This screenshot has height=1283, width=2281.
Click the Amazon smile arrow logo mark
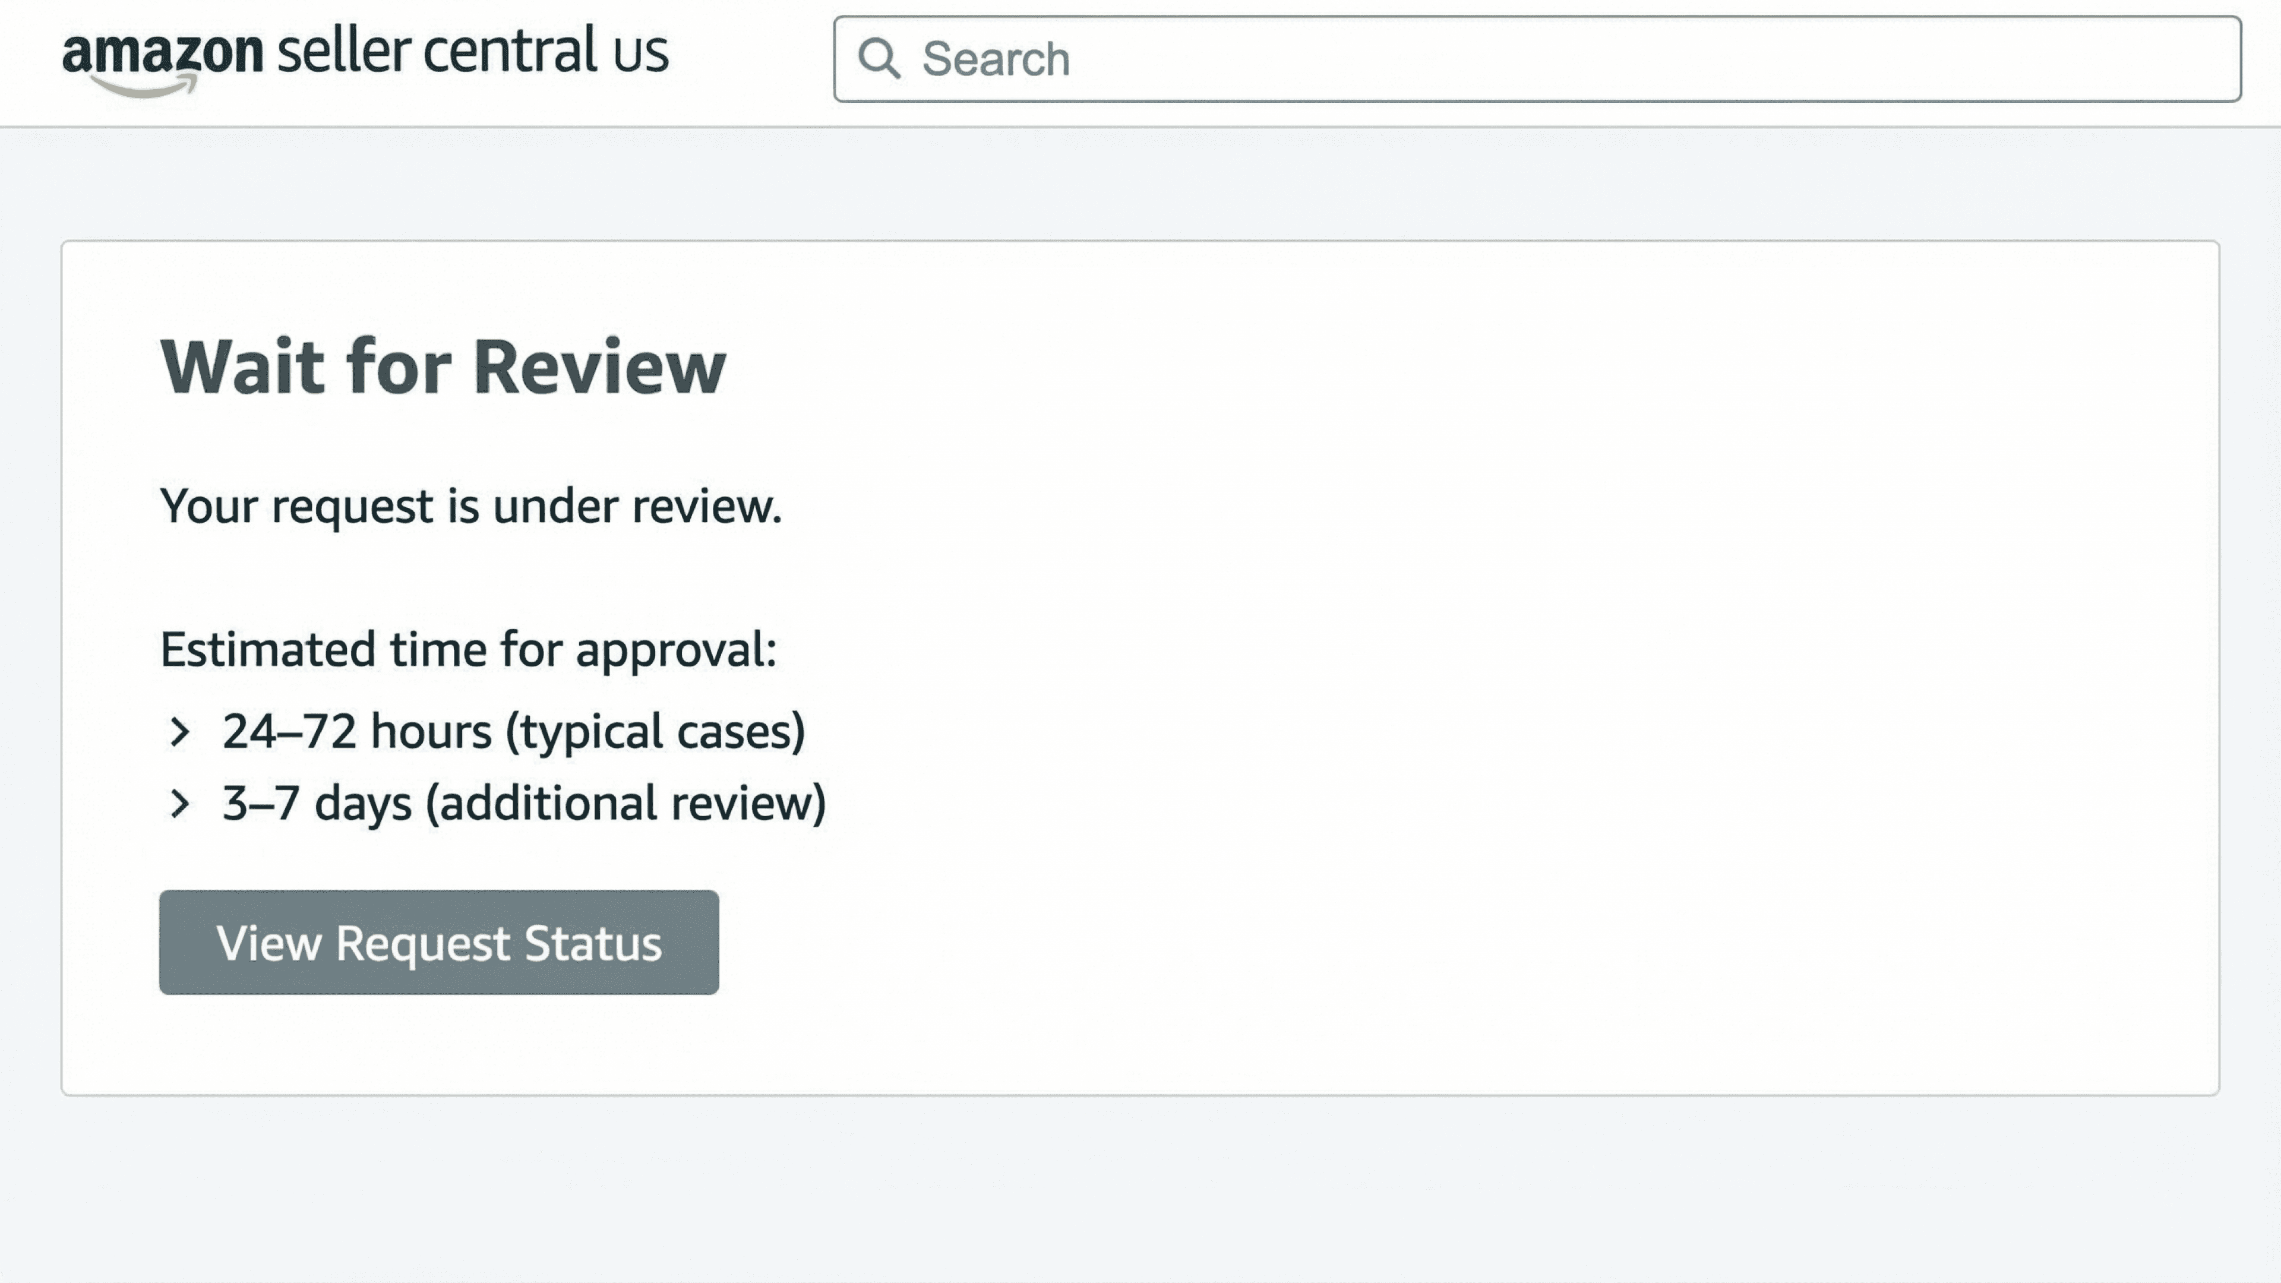click(143, 85)
